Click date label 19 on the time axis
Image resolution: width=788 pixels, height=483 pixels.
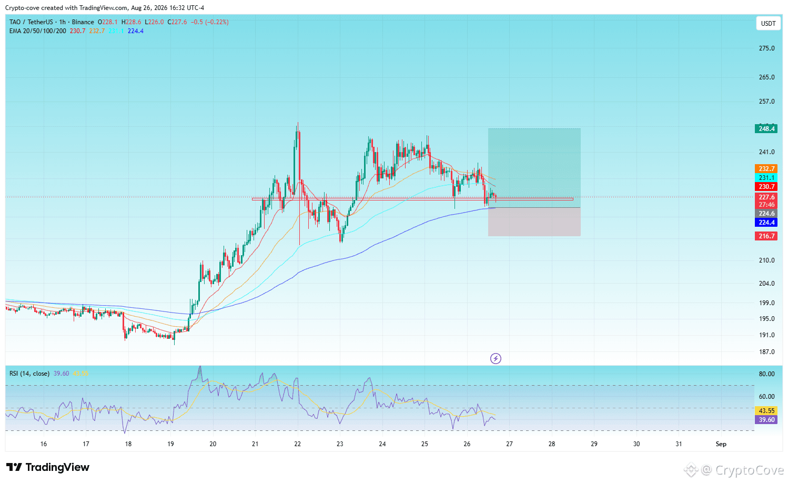(x=170, y=444)
